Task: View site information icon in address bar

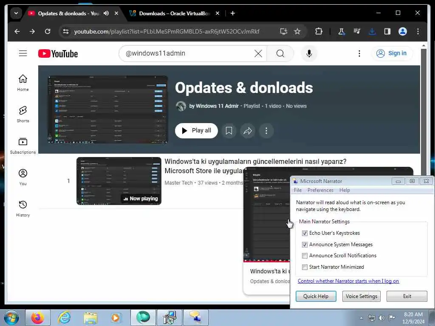Action: (66, 31)
